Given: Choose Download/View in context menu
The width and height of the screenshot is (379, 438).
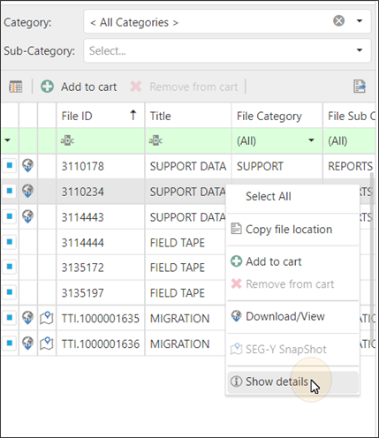Looking at the screenshot, I should tap(293, 316).
